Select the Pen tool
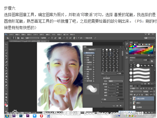 pyautogui.click(x=6, y=86)
